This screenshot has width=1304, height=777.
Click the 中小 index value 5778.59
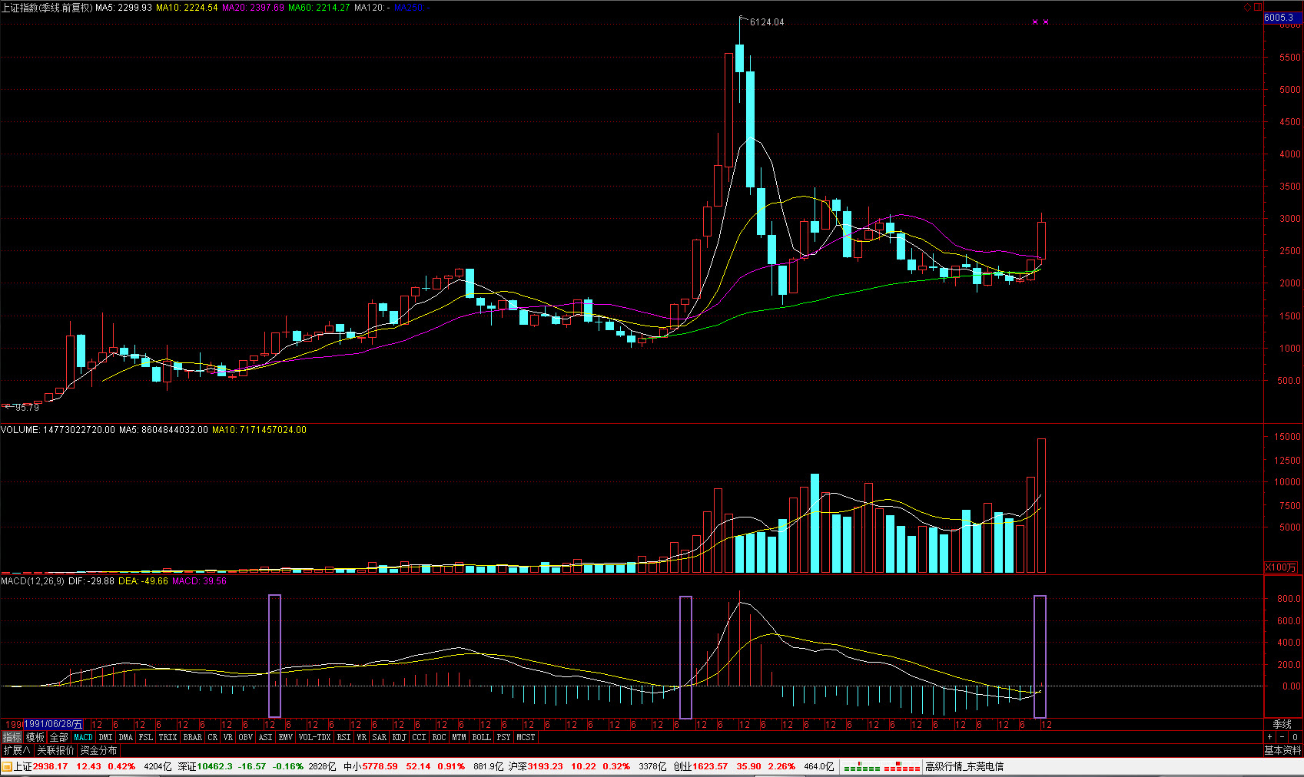(380, 766)
